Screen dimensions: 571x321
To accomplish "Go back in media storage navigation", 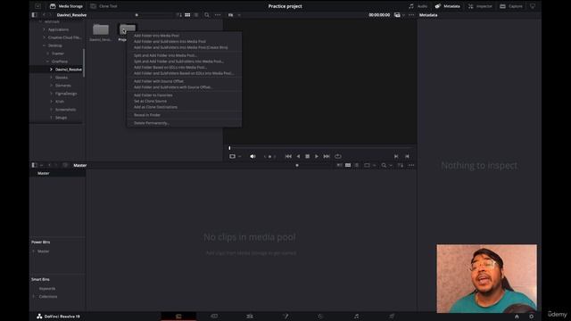I will pyautogui.click(x=44, y=15).
